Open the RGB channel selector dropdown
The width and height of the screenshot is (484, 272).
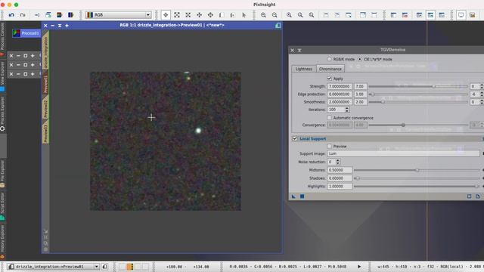(x=119, y=15)
